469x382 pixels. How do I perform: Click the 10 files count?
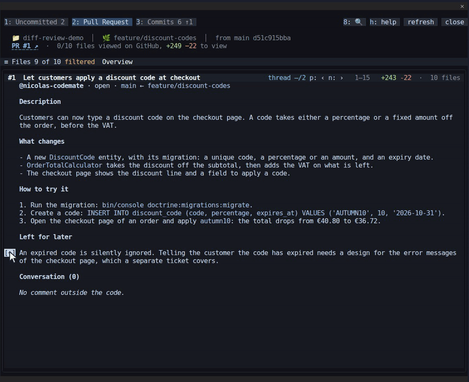click(445, 78)
